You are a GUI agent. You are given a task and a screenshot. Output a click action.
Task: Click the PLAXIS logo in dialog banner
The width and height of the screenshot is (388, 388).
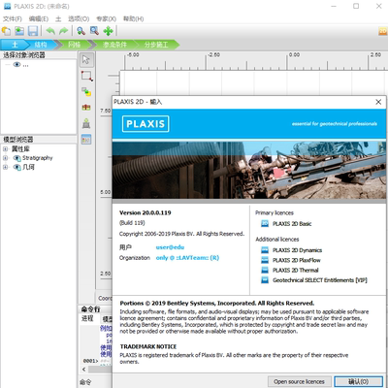point(145,124)
